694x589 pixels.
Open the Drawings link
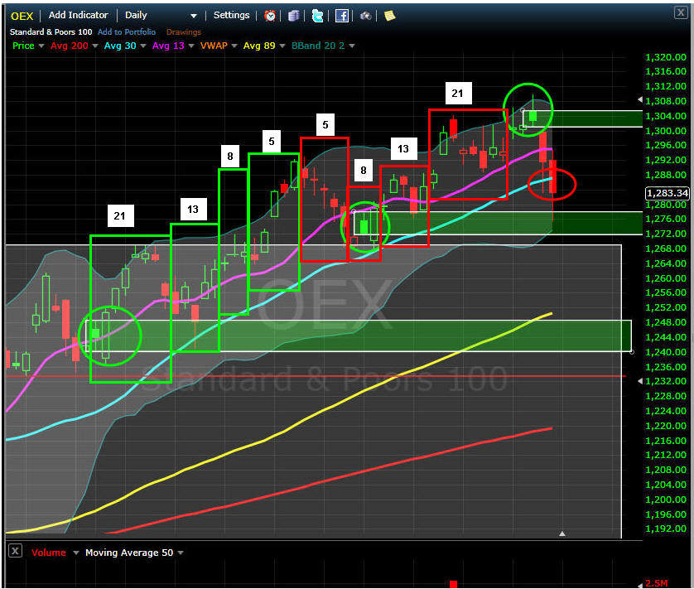[x=184, y=31]
